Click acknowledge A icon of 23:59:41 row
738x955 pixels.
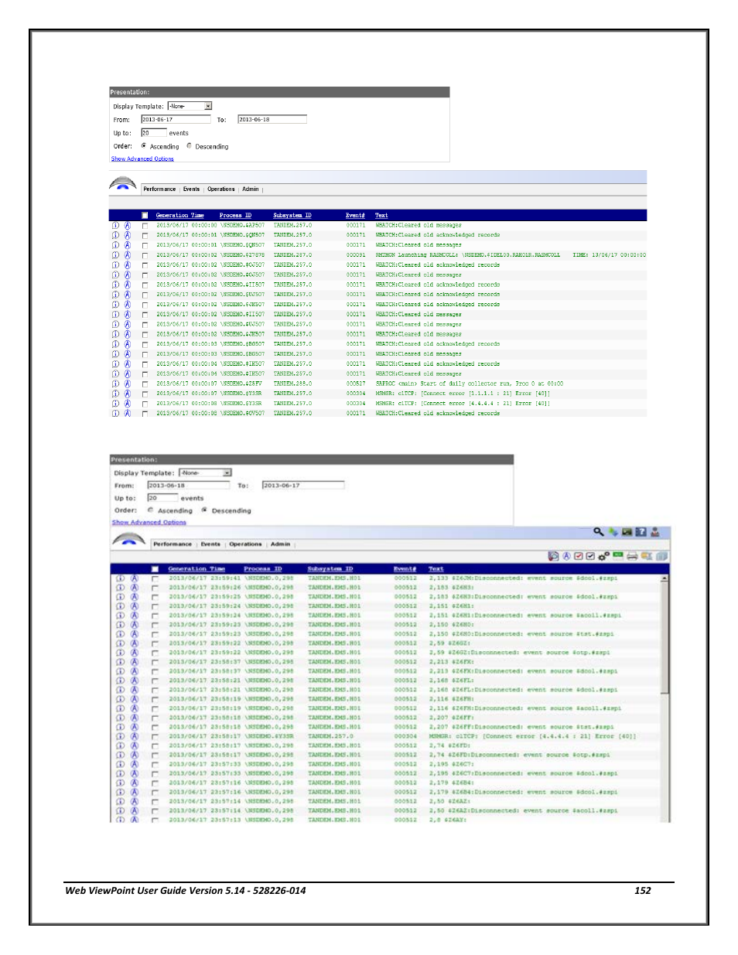point(134,578)
